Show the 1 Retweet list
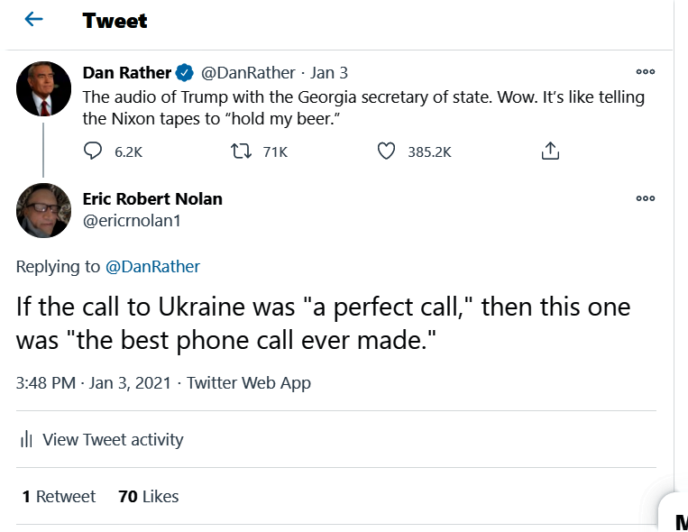This screenshot has height=532, width=688. 59,496
